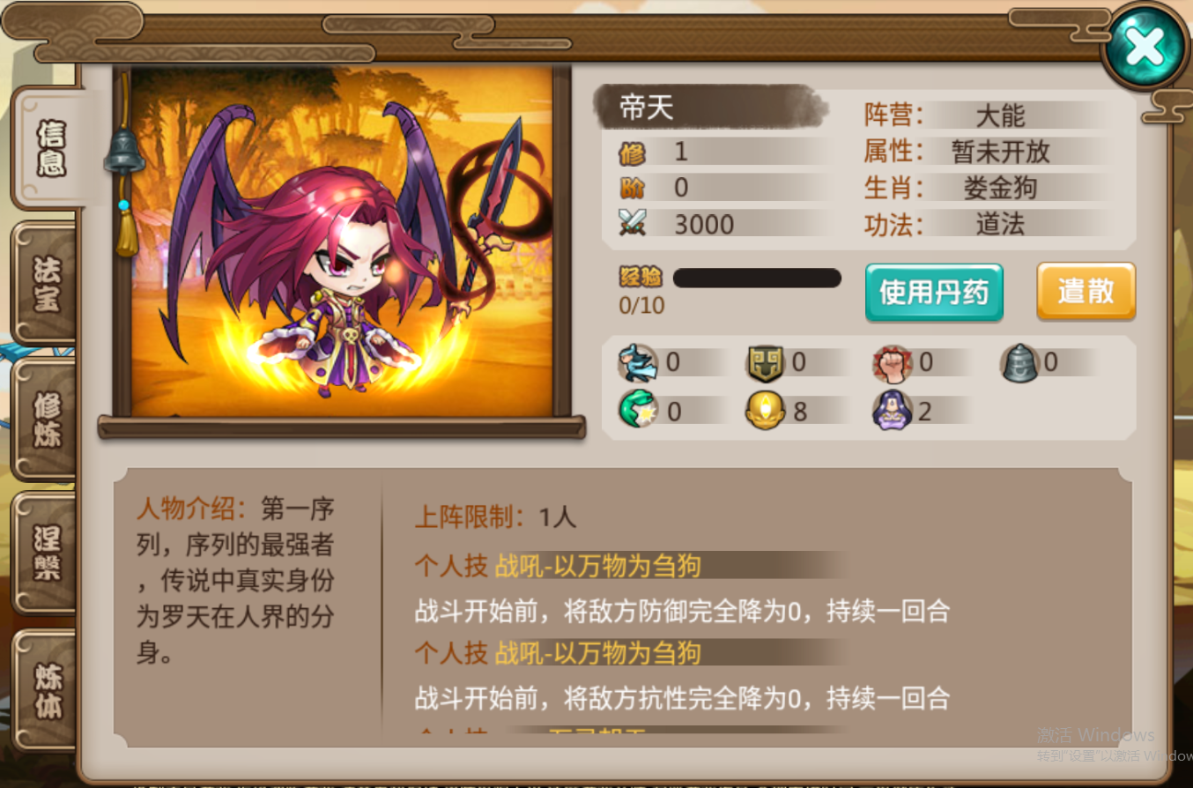
Task: Click the 使用丹药 button
Action: point(934,292)
